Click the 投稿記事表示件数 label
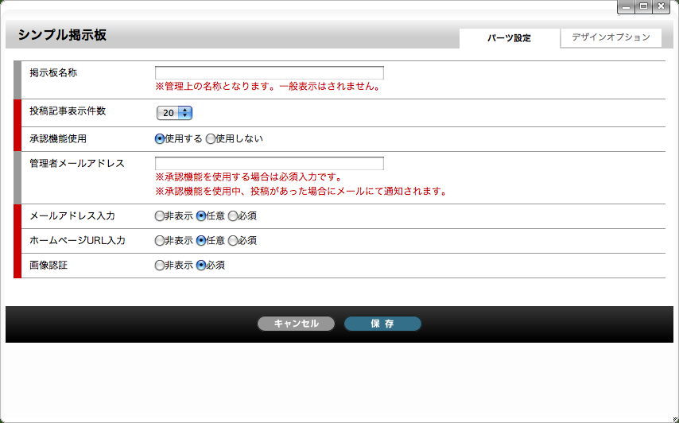This screenshot has width=679, height=423. coord(68,111)
